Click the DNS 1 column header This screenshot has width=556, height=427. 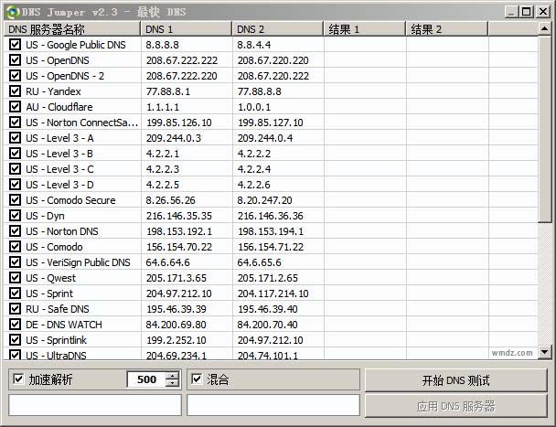coord(186,29)
